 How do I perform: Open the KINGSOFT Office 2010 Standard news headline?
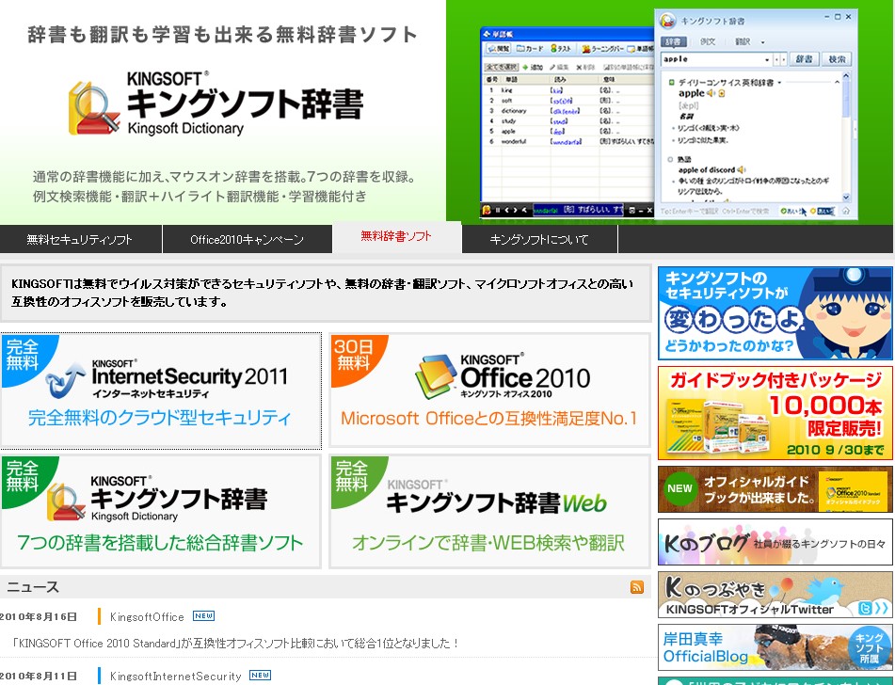pyautogui.click(x=235, y=644)
